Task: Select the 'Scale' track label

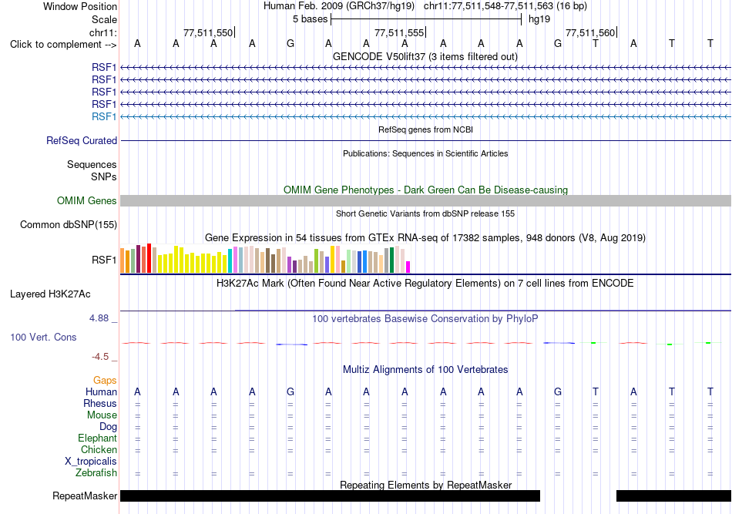Action: [104, 19]
